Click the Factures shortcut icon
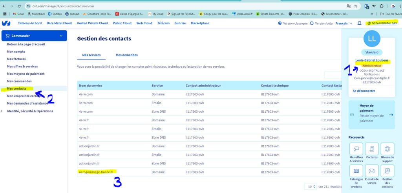The image size is (402, 193). coord(372,149)
